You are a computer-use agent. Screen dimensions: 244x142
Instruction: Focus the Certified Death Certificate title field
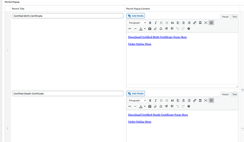pyautogui.click(x=68, y=93)
